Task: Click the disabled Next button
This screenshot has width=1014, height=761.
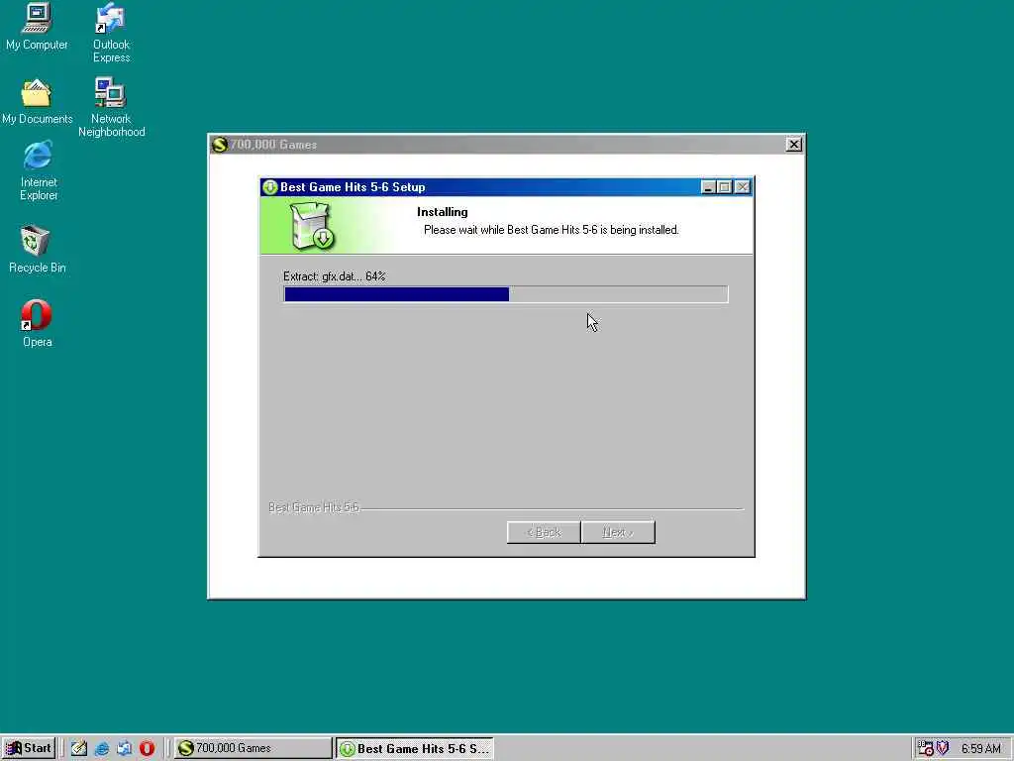Action: (618, 532)
